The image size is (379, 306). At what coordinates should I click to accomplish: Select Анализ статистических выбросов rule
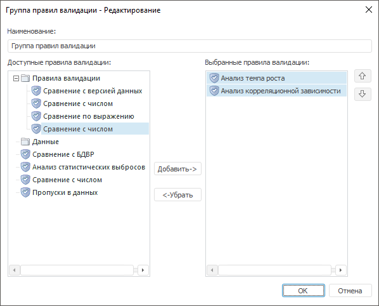[89, 167]
